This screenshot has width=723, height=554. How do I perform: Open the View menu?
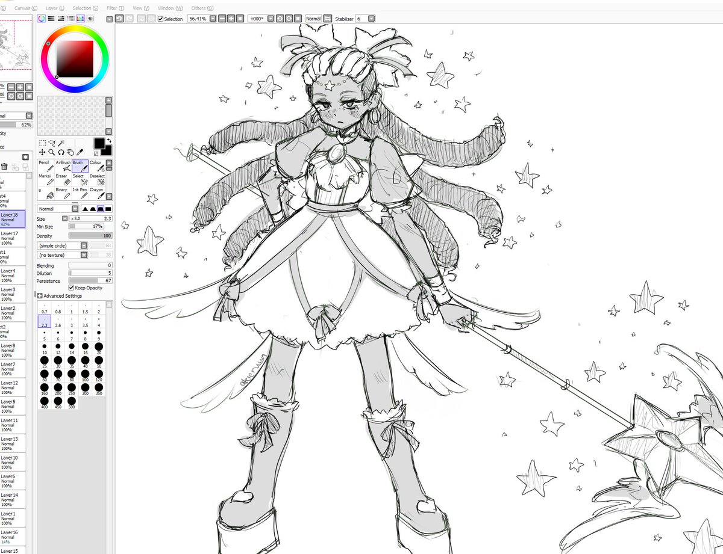[x=141, y=8]
